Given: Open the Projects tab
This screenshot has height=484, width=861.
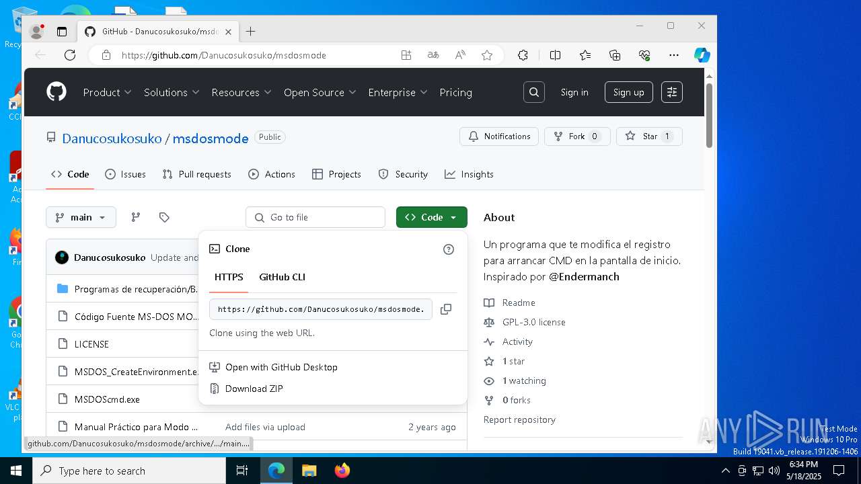Looking at the screenshot, I should coord(336,174).
